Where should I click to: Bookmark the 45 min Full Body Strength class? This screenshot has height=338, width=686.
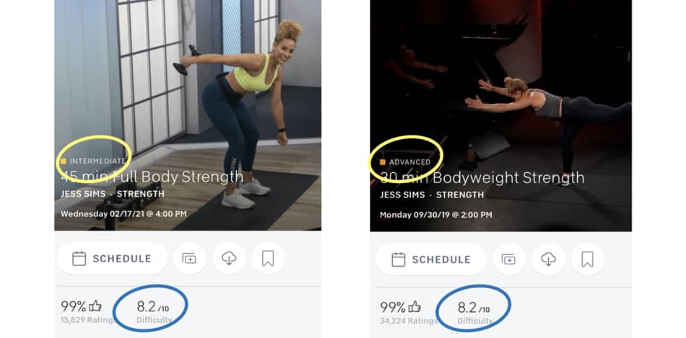(268, 259)
